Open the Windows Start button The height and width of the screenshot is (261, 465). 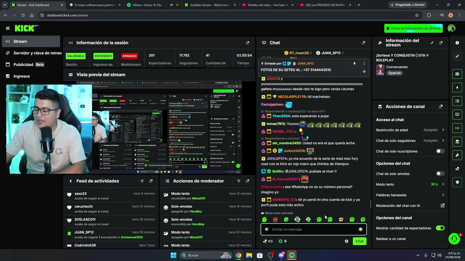[x=173, y=255]
